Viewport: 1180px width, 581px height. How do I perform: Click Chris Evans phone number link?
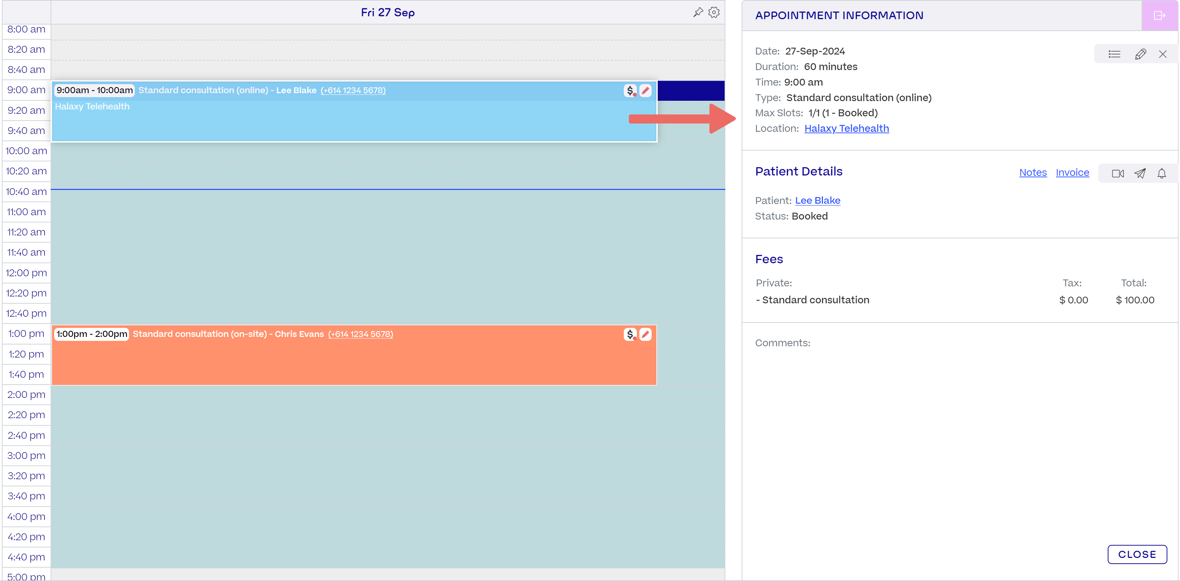[x=360, y=334]
